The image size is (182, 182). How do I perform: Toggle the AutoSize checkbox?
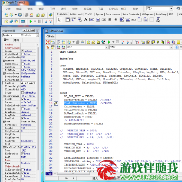[x=23, y=67]
